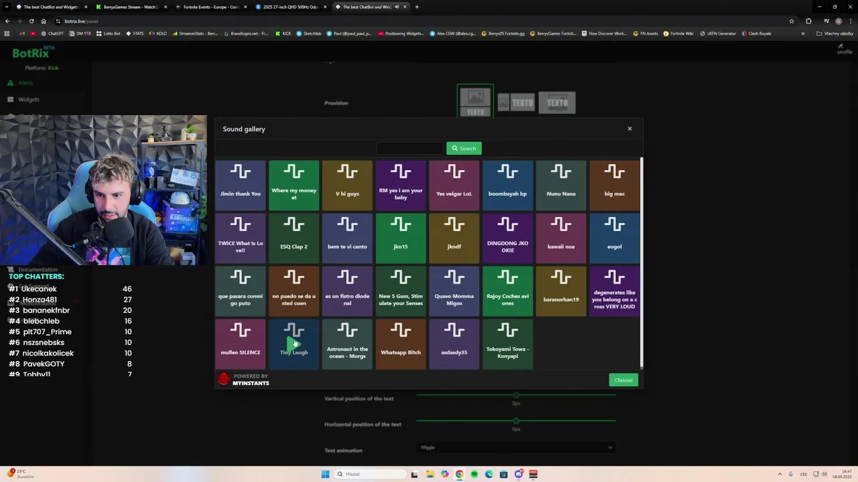
Task: Open a new browser tab
Action: pyautogui.click(x=417, y=7)
